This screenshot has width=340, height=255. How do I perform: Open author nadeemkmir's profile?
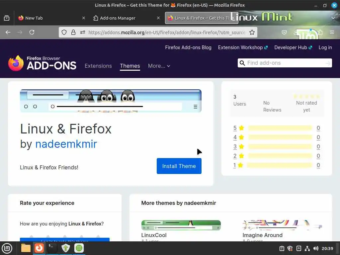[66, 144]
